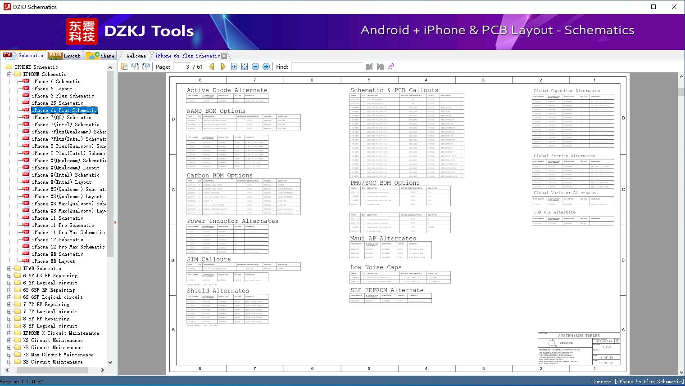685x386 pixels.
Task: Click the find next match icon
Action: [380, 67]
